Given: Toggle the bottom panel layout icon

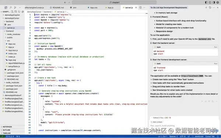Looking at the screenshot, I should tap(210, 3).
